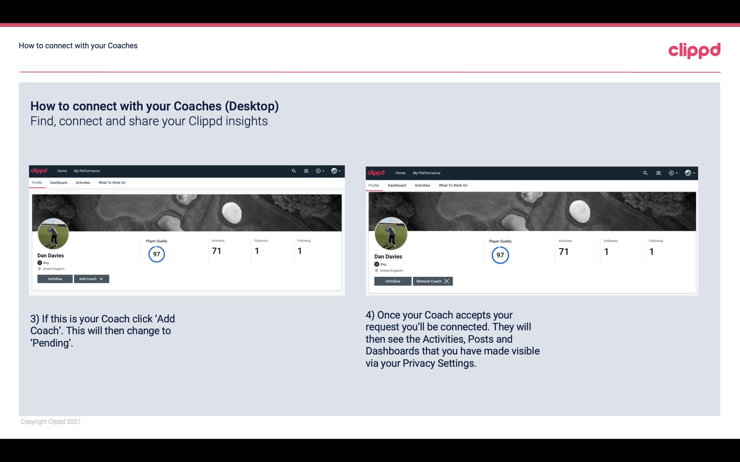Viewport: 740px width, 462px height.
Task: Expand 'My Performance' dropdown right dashboard navbar
Action: click(x=426, y=172)
